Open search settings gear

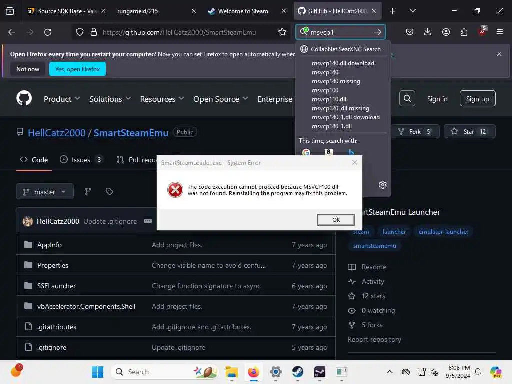383,185
